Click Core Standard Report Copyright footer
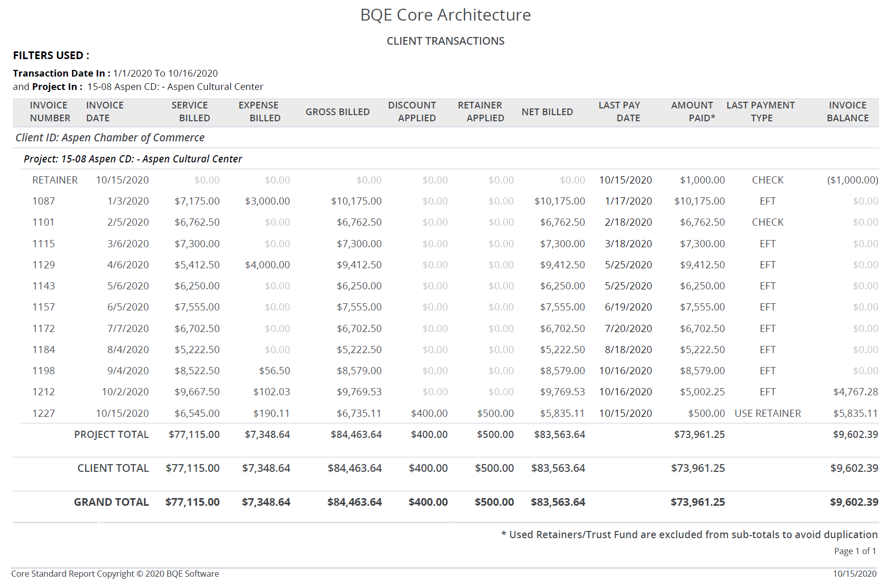896x587 pixels. click(115, 574)
